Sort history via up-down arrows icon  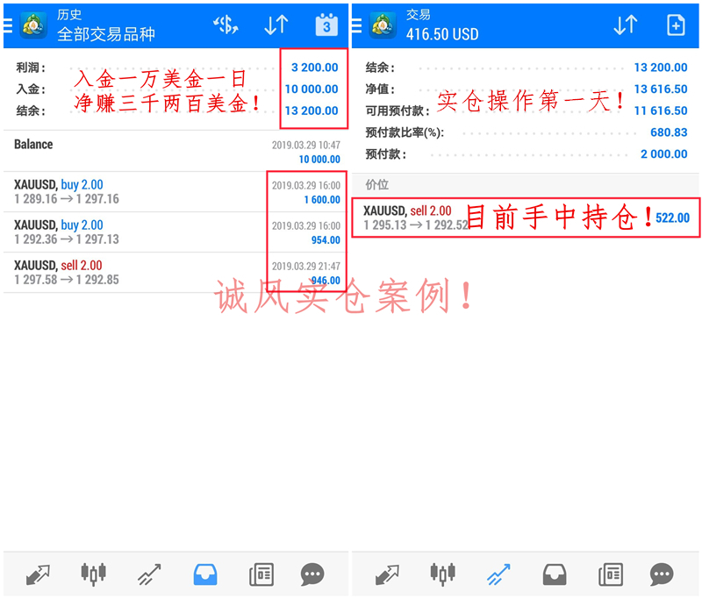pos(276,25)
